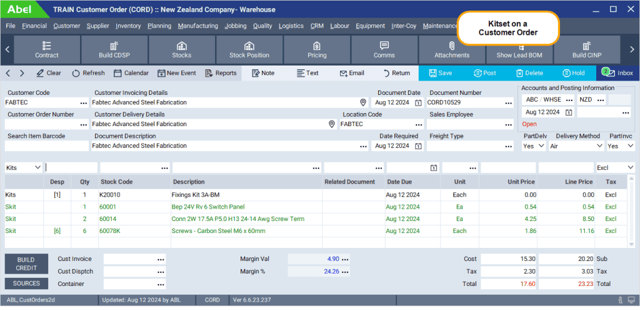Click the SOURCES button
Viewport: 640px width, 311px height.
[x=26, y=284]
